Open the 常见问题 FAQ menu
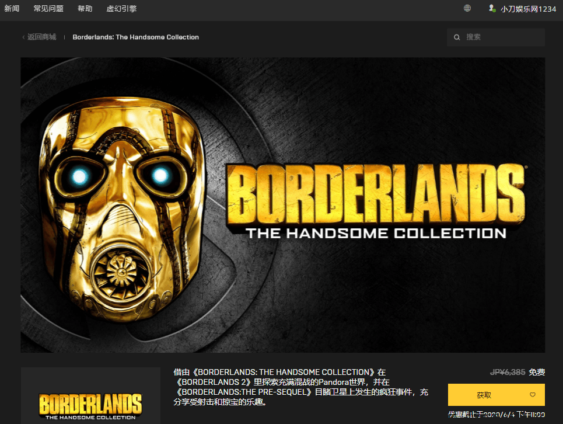The width and height of the screenshot is (563, 424). click(48, 9)
